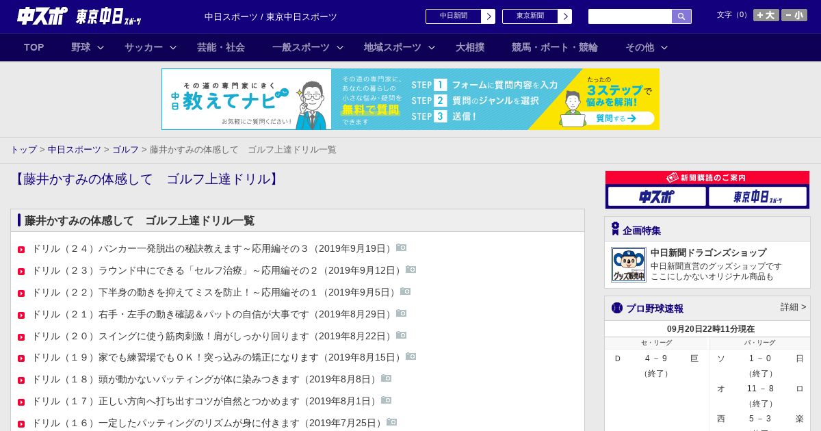Open the 競馬・ボート・競輪 menu
The width and height of the screenshot is (821, 431).
click(x=555, y=47)
